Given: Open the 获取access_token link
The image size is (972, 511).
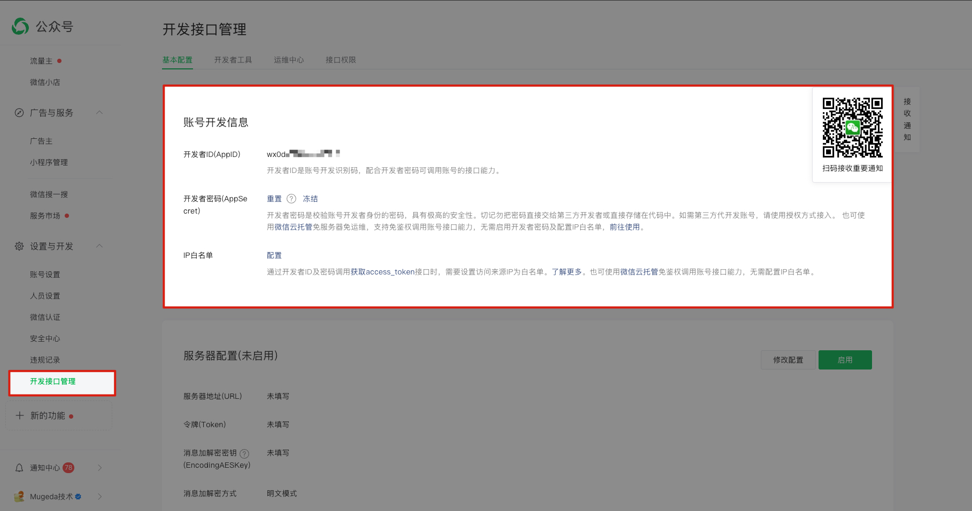Looking at the screenshot, I should point(382,272).
